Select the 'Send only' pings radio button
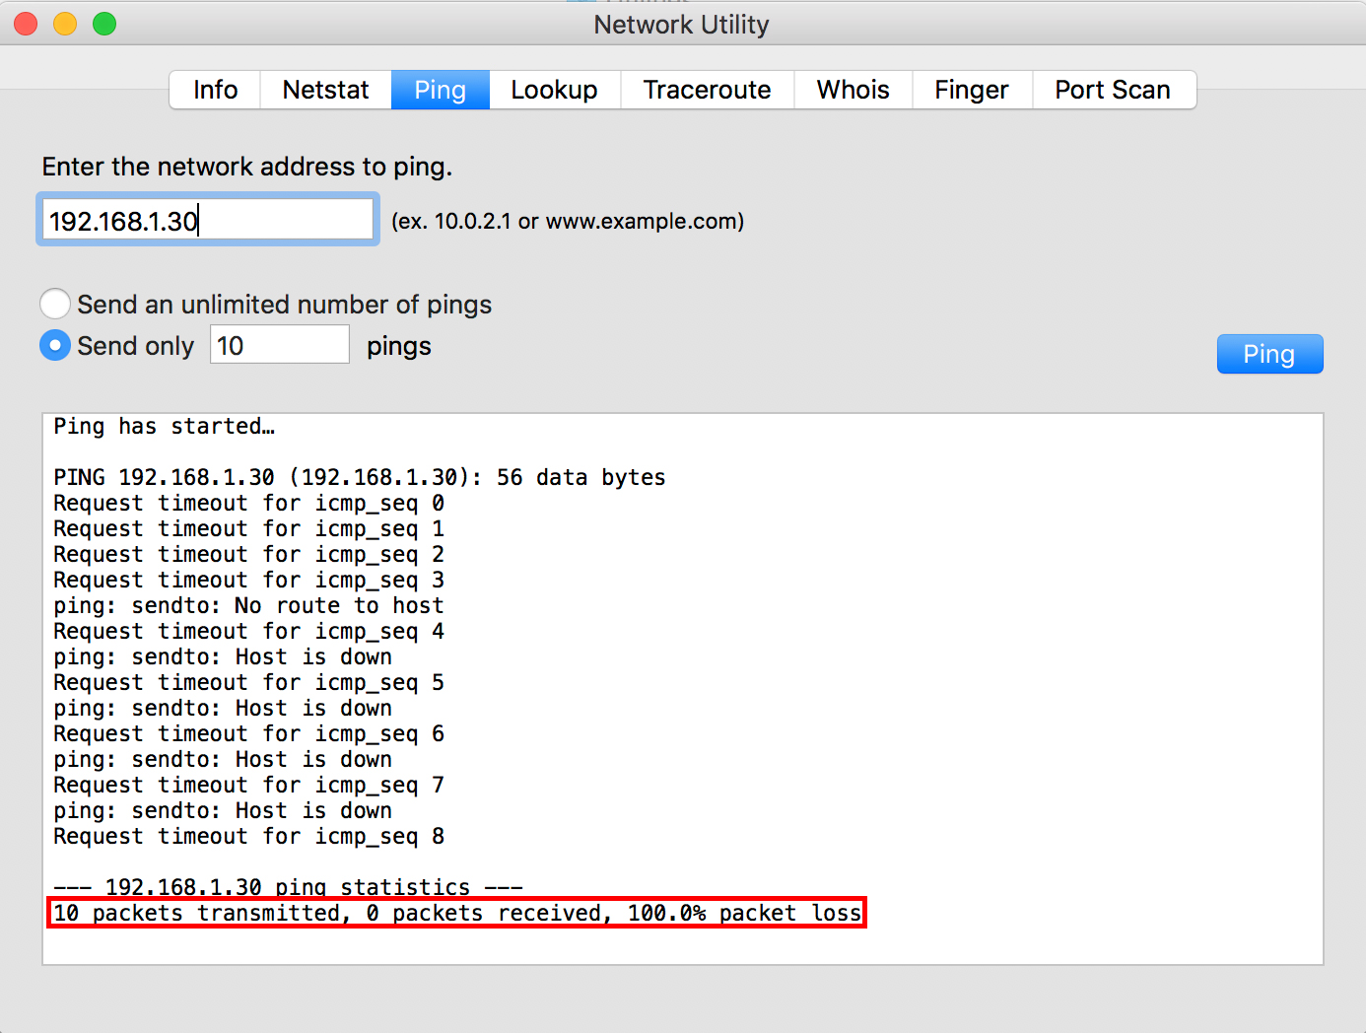The image size is (1366, 1033). pos(55,345)
